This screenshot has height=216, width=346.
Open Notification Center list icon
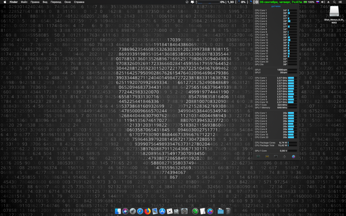(x=340, y=2)
